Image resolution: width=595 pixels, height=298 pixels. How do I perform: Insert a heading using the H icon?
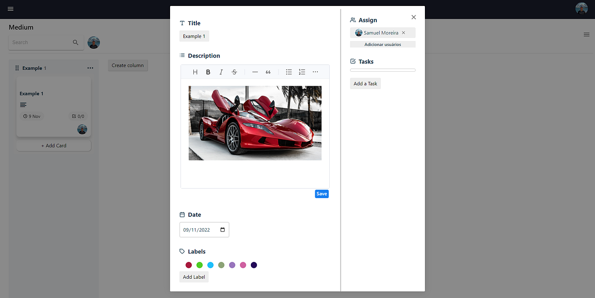click(x=195, y=72)
